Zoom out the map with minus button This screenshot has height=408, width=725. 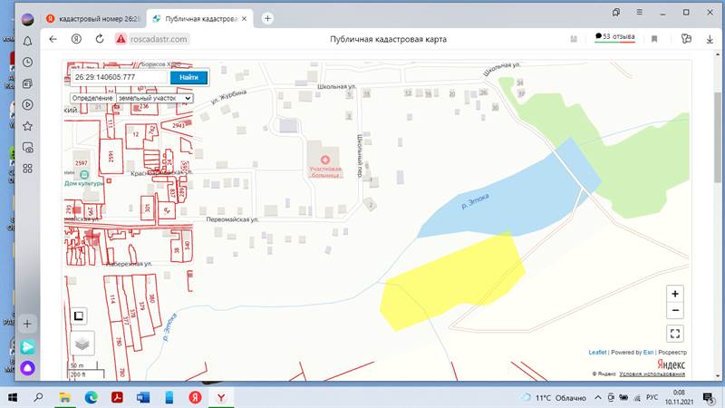pos(674,310)
